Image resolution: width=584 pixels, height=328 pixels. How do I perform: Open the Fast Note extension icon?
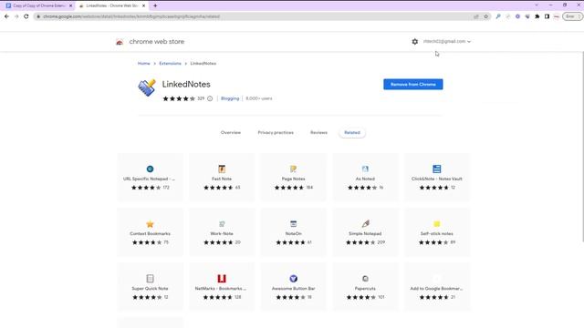pos(222,169)
